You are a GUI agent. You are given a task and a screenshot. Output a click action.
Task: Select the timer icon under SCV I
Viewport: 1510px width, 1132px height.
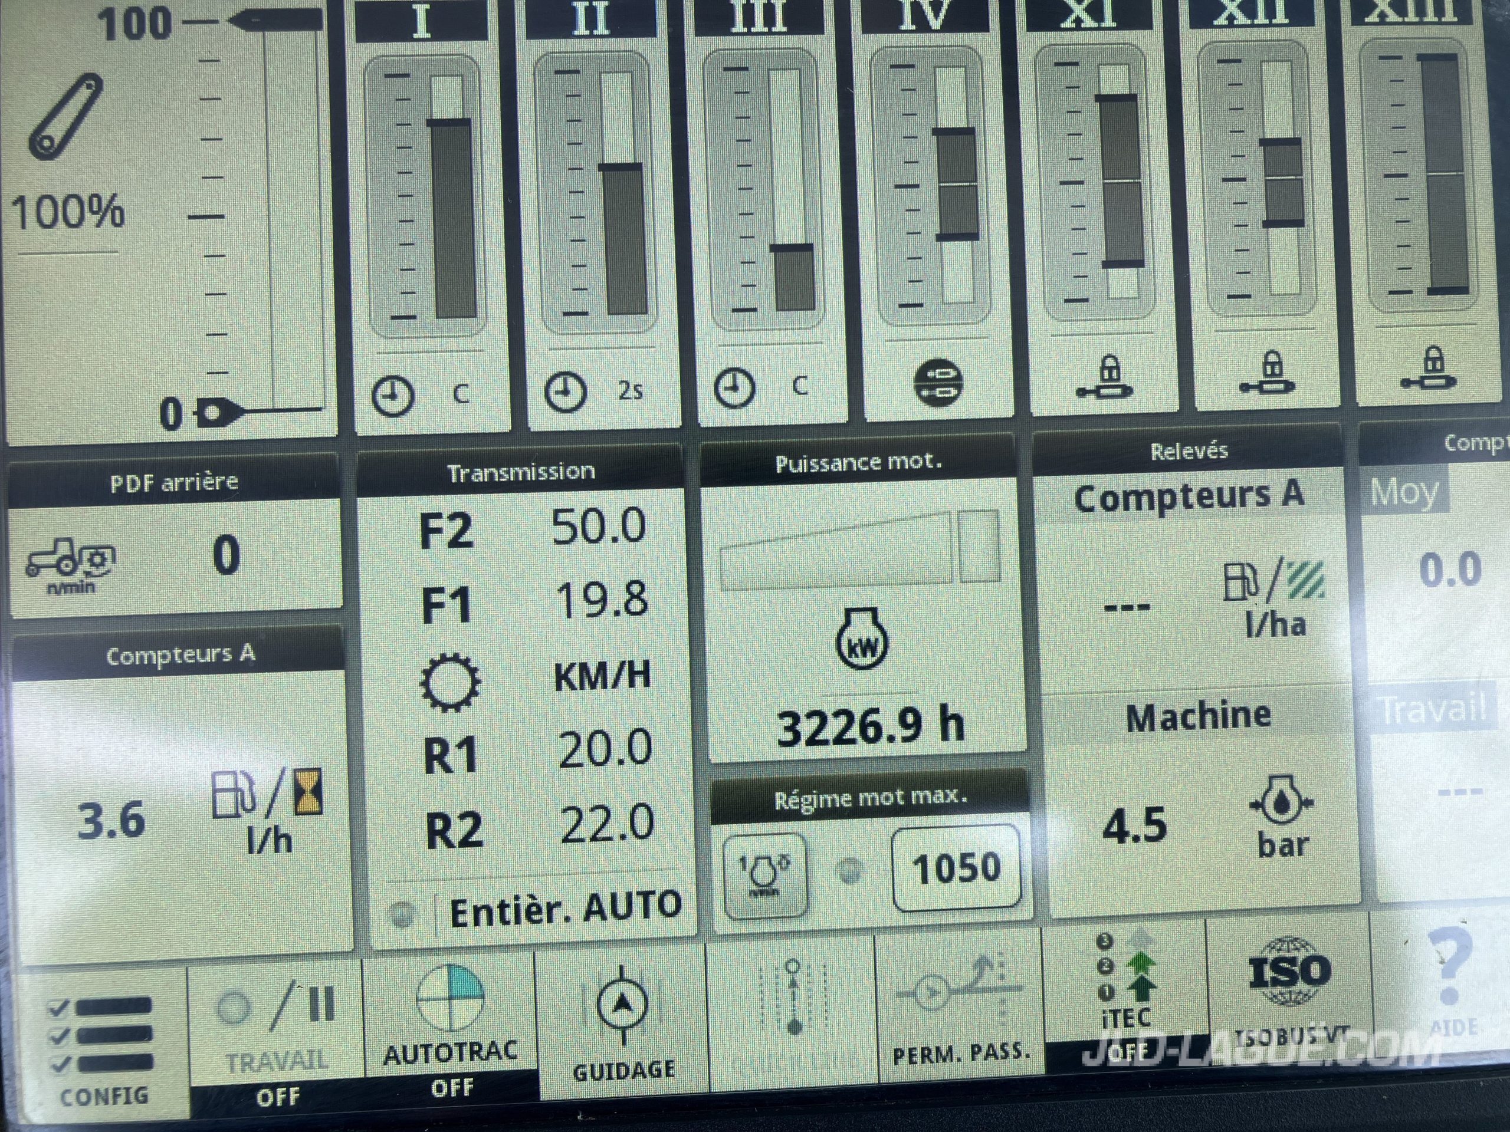pyautogui.click(x=393, y=395)
